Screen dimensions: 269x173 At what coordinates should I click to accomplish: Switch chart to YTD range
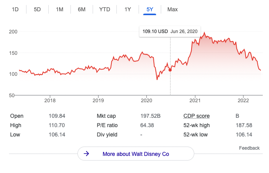(x=105, y=9)
